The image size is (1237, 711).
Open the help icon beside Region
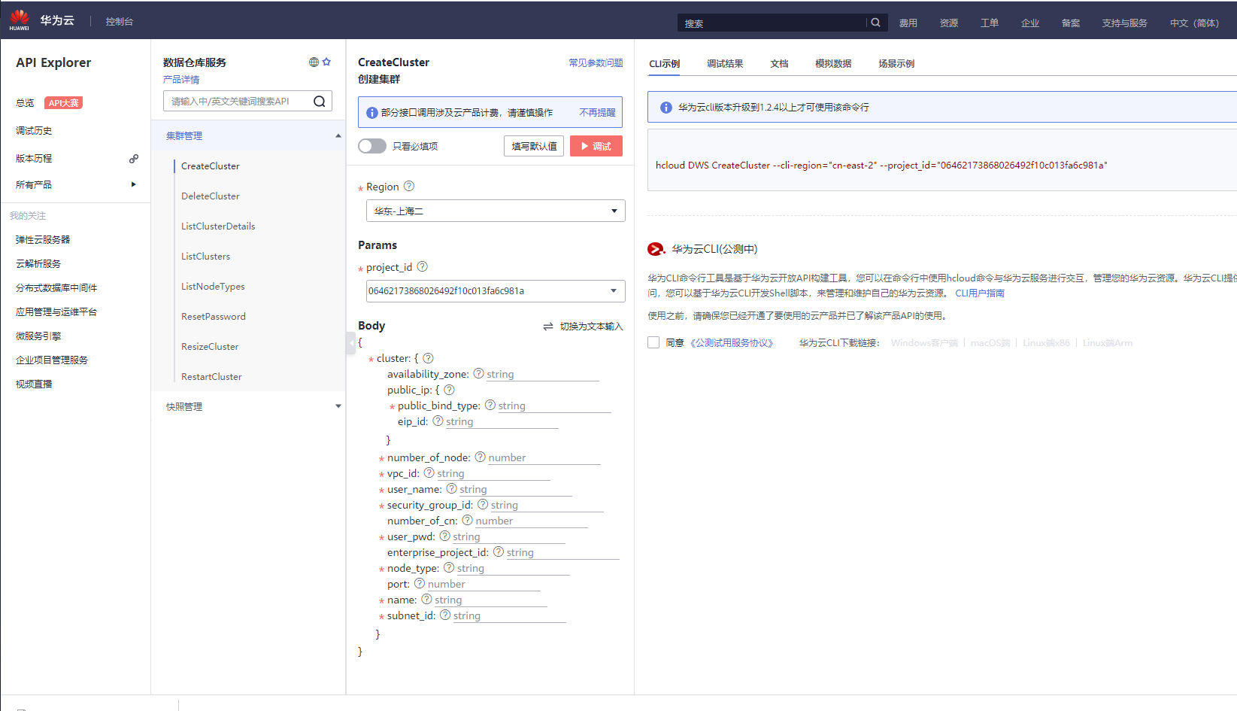click(409, 187)
